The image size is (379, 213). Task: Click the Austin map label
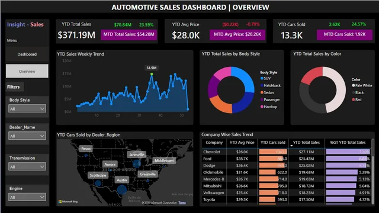pos(122,180)
